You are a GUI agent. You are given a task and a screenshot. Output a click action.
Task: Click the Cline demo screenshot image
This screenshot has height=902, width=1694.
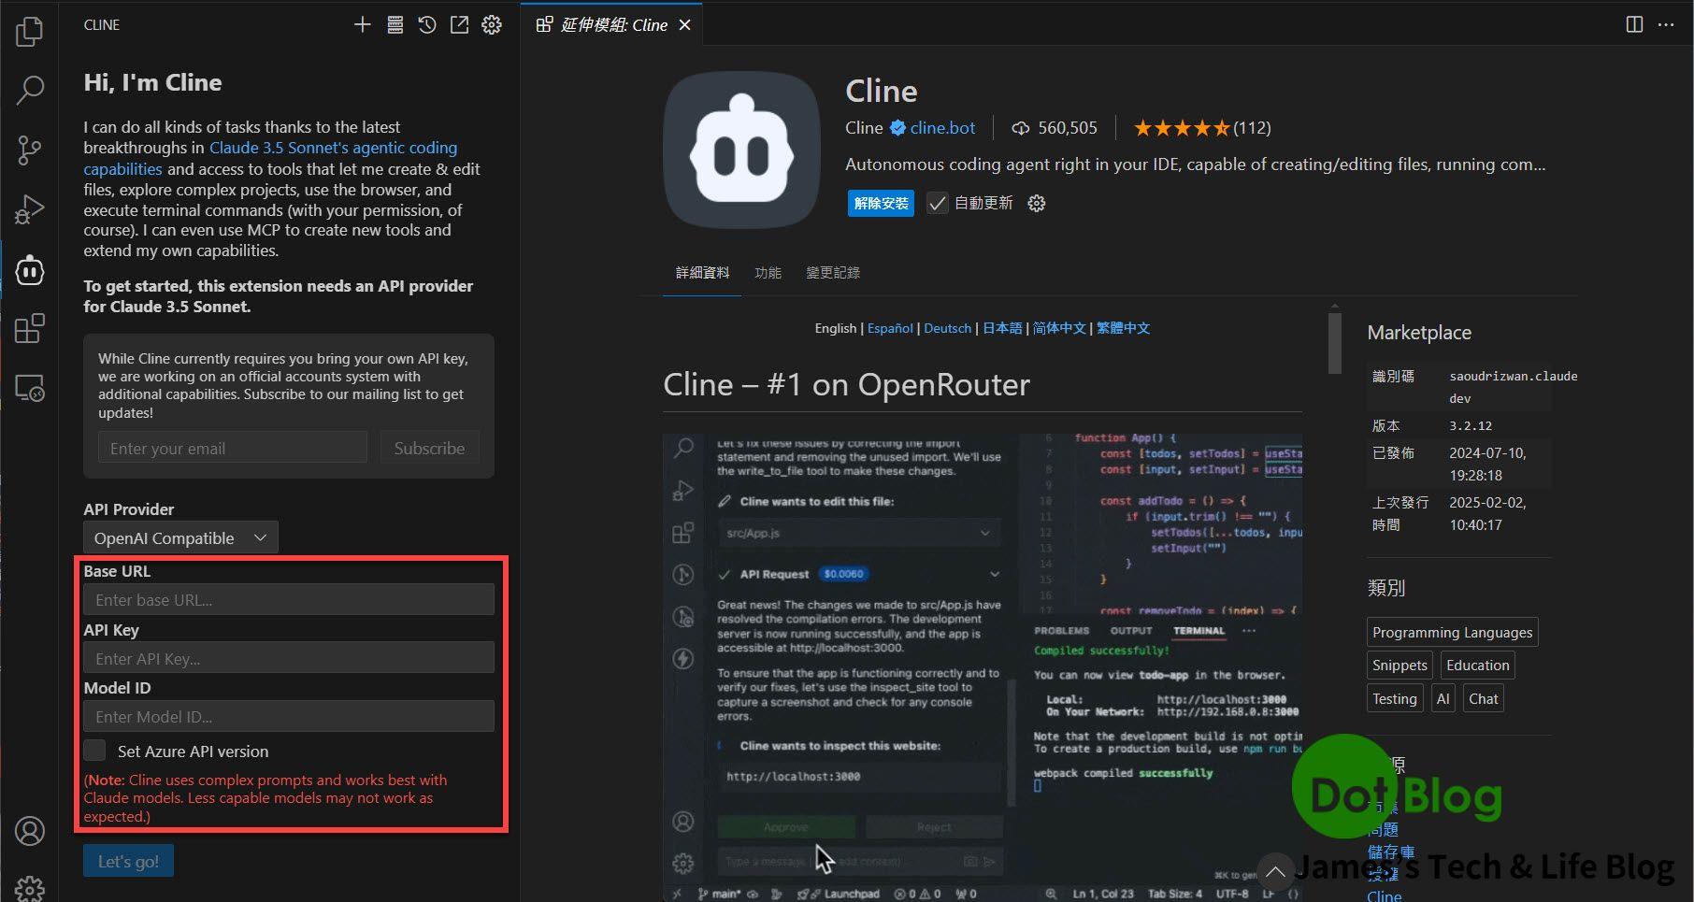tap(983, 667)
